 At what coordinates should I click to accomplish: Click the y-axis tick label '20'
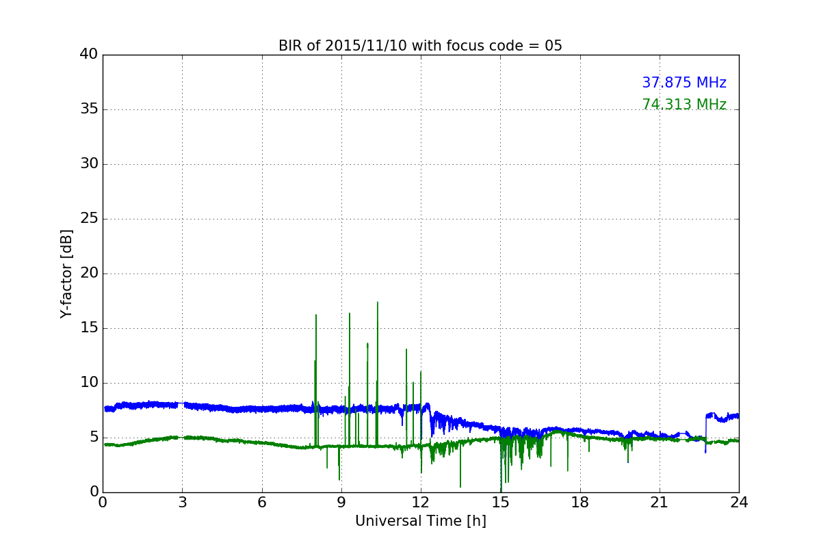tap(89, 273)
